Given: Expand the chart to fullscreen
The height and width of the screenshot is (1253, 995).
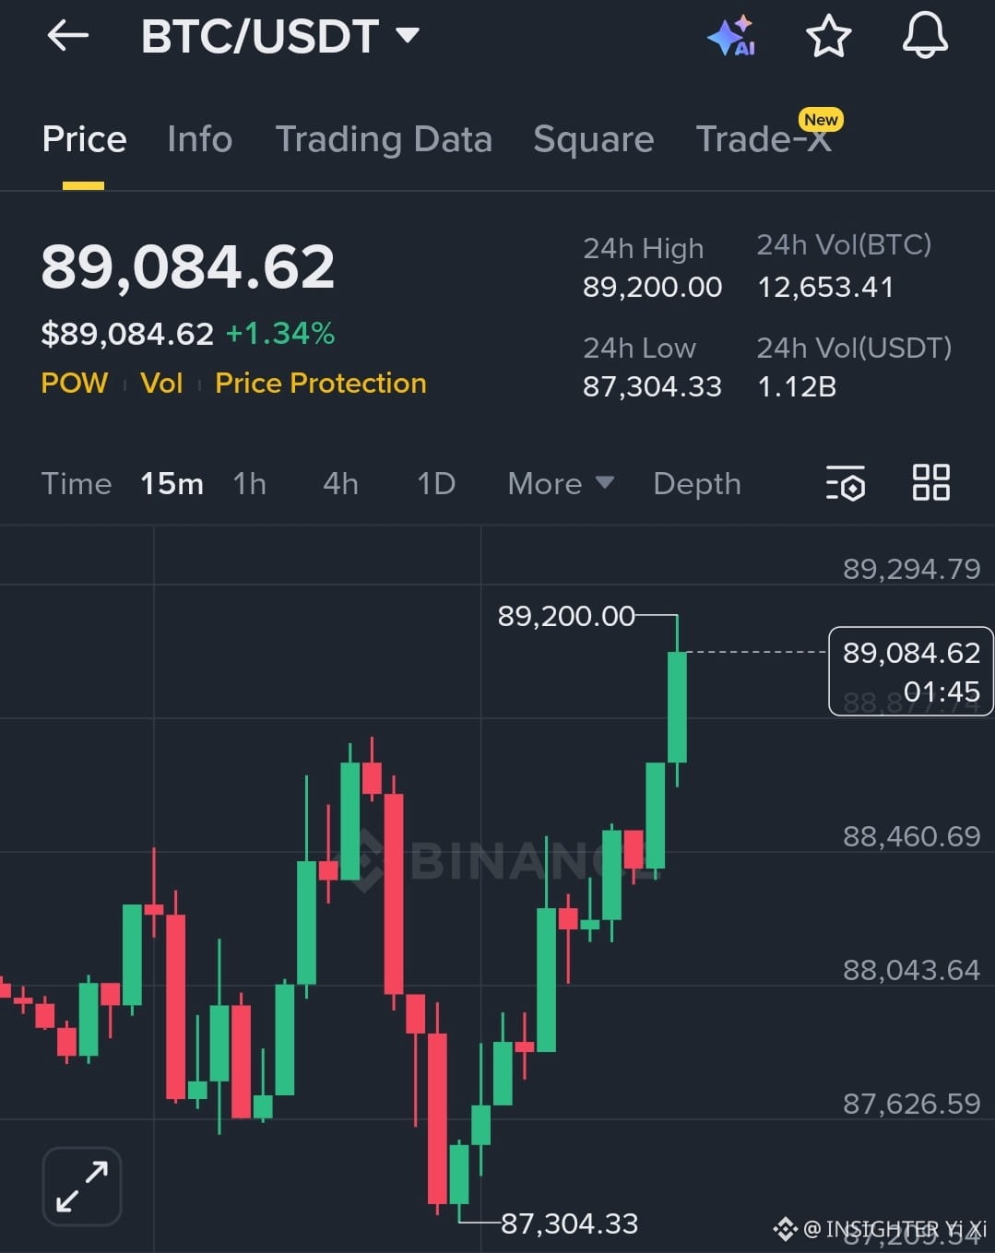Looking at the screenshot, I should pyautogui.click(x=81, y=1186).
